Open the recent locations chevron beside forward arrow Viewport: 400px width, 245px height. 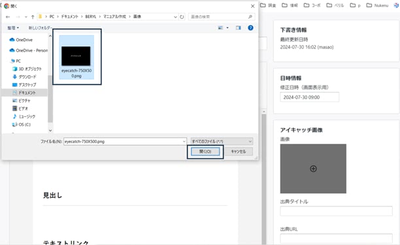pos(25,17)
